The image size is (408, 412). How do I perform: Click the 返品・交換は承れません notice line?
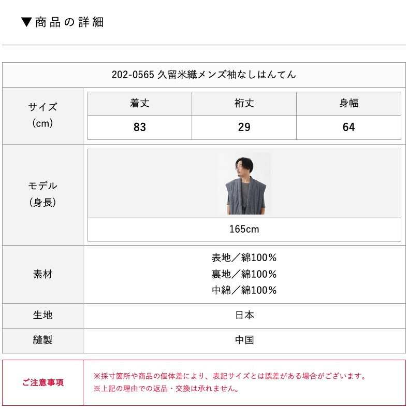(x=166, y=389)
